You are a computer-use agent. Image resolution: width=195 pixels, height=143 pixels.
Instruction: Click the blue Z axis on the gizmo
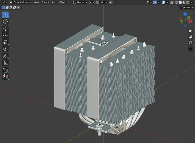[x=185, y=14]
